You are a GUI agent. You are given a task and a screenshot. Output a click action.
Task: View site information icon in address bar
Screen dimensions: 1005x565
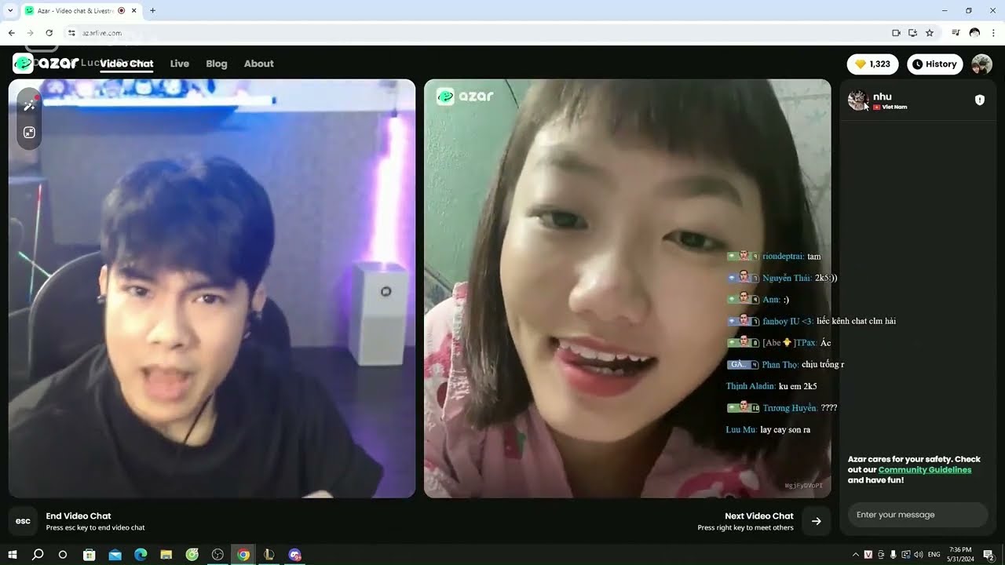[x=71, y=33]
